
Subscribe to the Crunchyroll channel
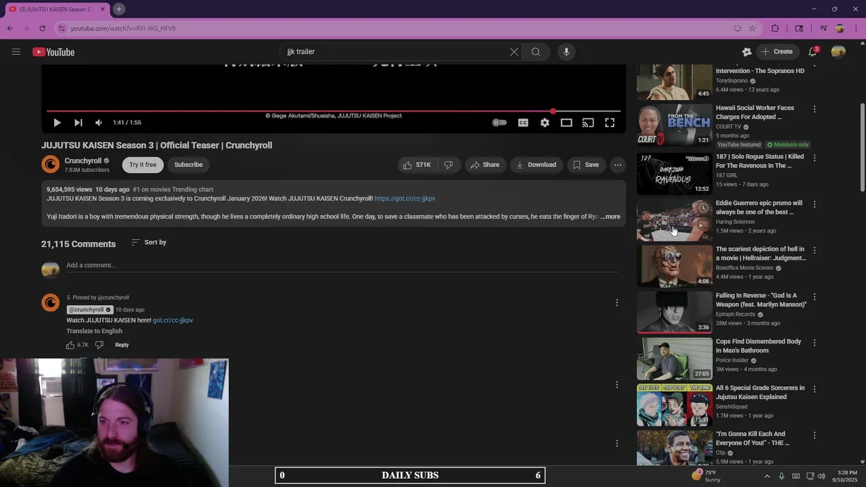pyautogui.click(x=188, y=164)
